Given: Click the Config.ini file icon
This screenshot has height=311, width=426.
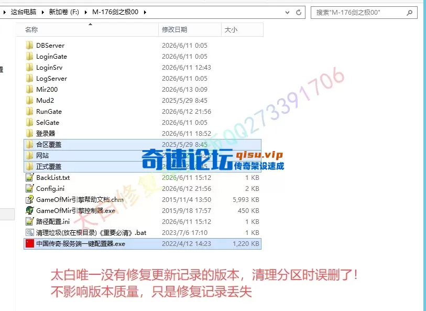Looking at the screenshot, I should [x=30, y=188].
